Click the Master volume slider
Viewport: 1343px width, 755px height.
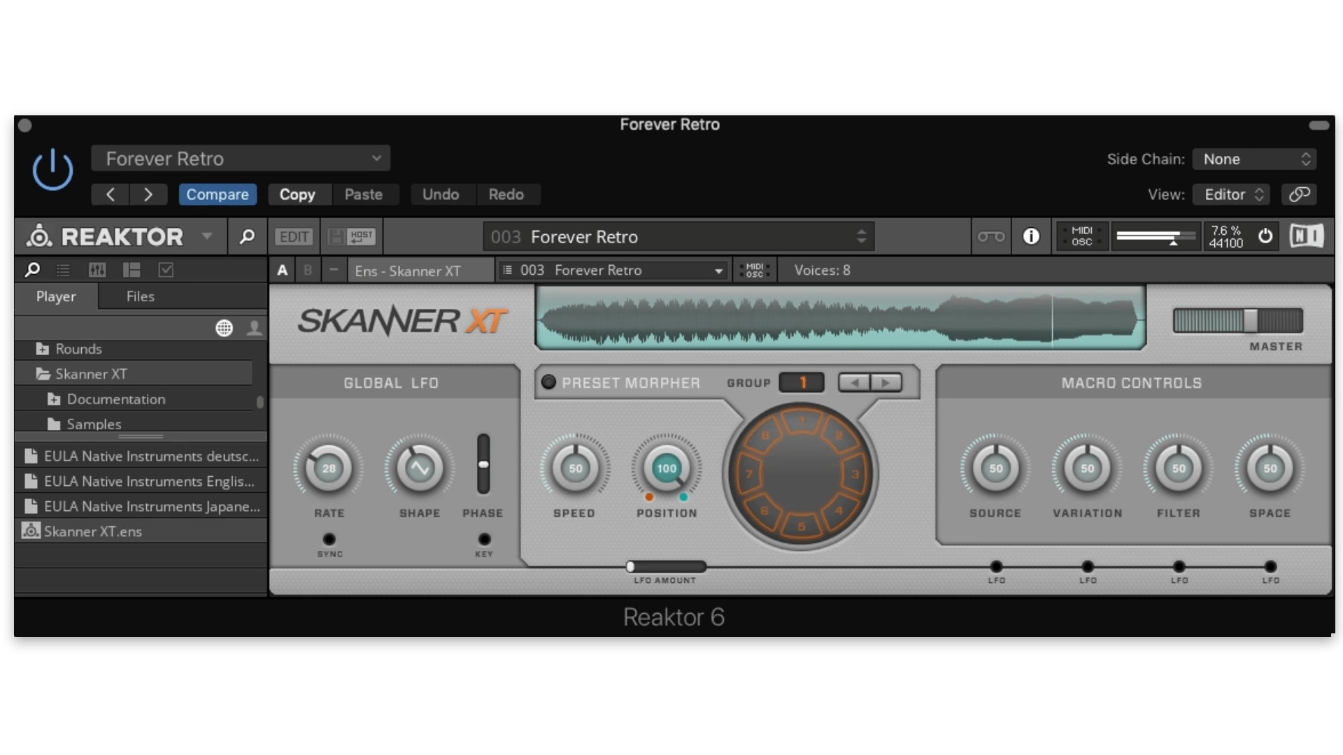point(1237,321)
